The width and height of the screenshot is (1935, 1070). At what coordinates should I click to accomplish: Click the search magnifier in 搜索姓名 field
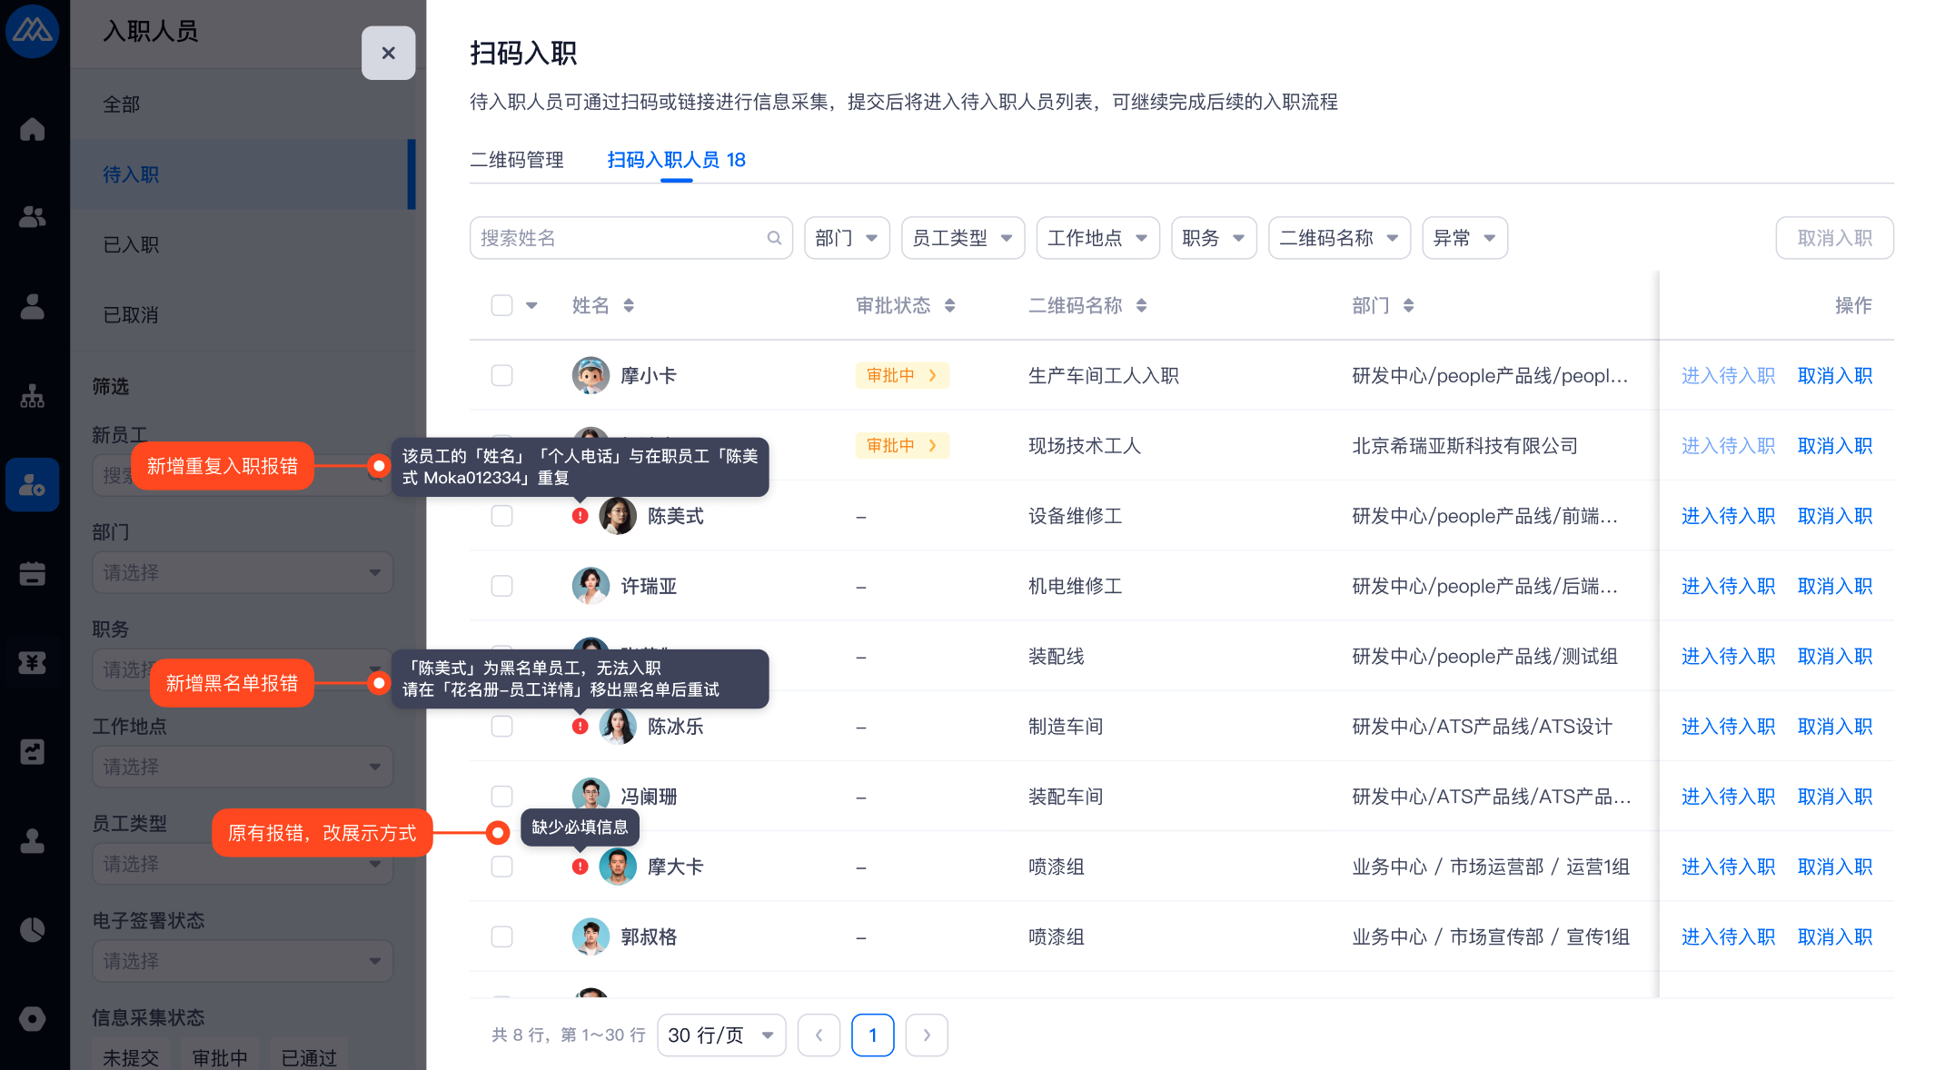click(774, 238)
